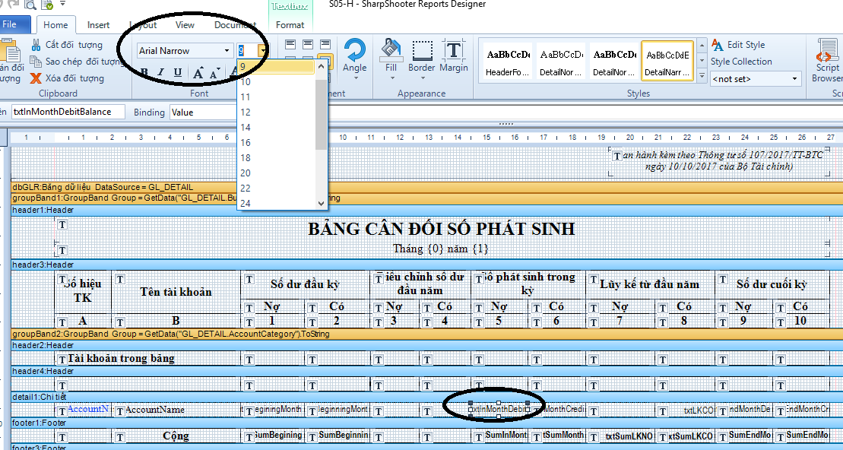
Task: Click font size list scrollbar down arrow
Action: [x=321, y=203]
